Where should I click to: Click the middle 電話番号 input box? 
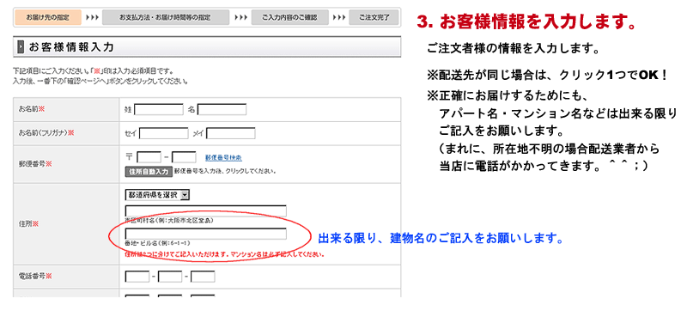[170, 277]
